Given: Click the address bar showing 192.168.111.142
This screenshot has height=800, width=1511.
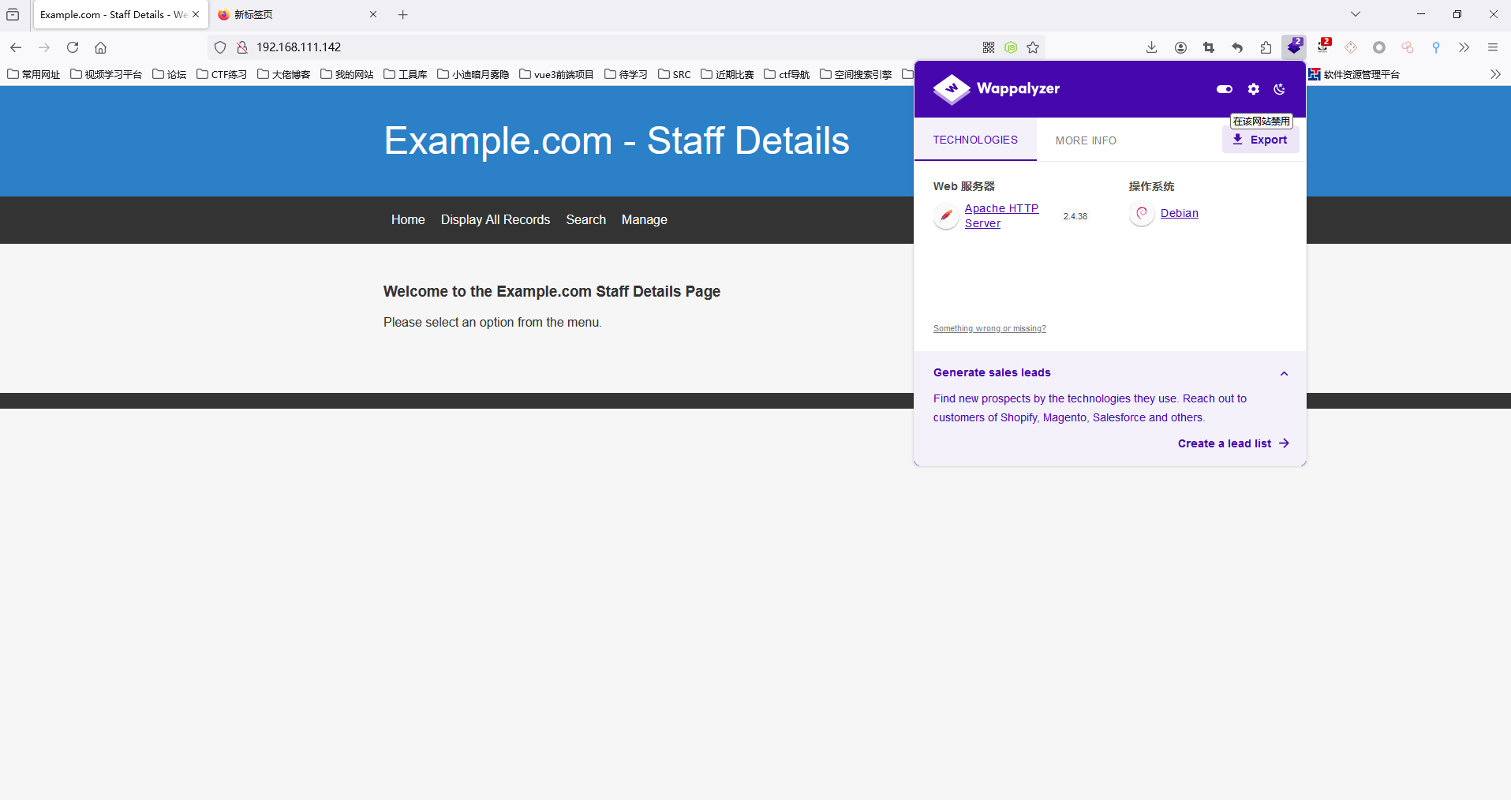Looking at the screenshot, I should point(552,47).
